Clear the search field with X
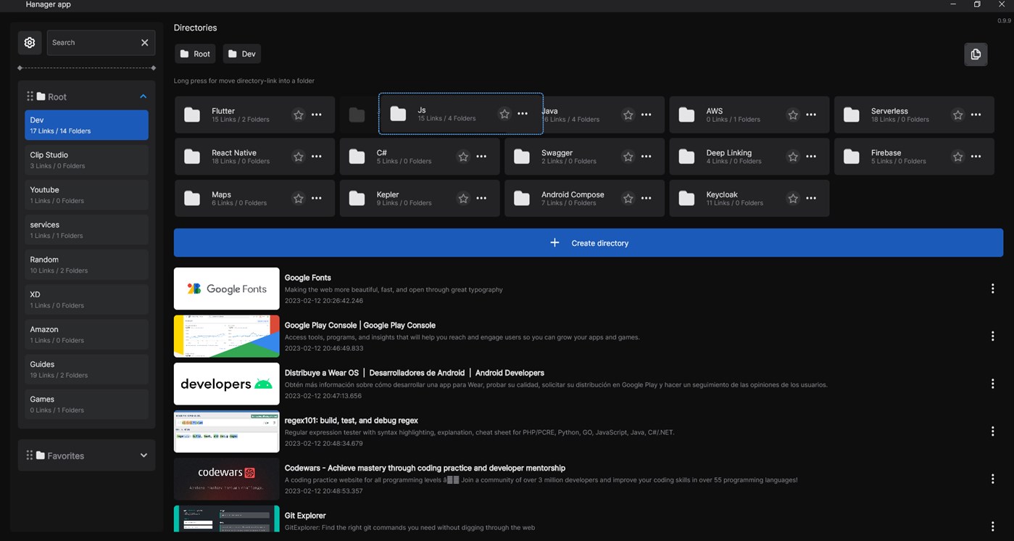This screenshot has width=1014, height=541. (144, 43)
